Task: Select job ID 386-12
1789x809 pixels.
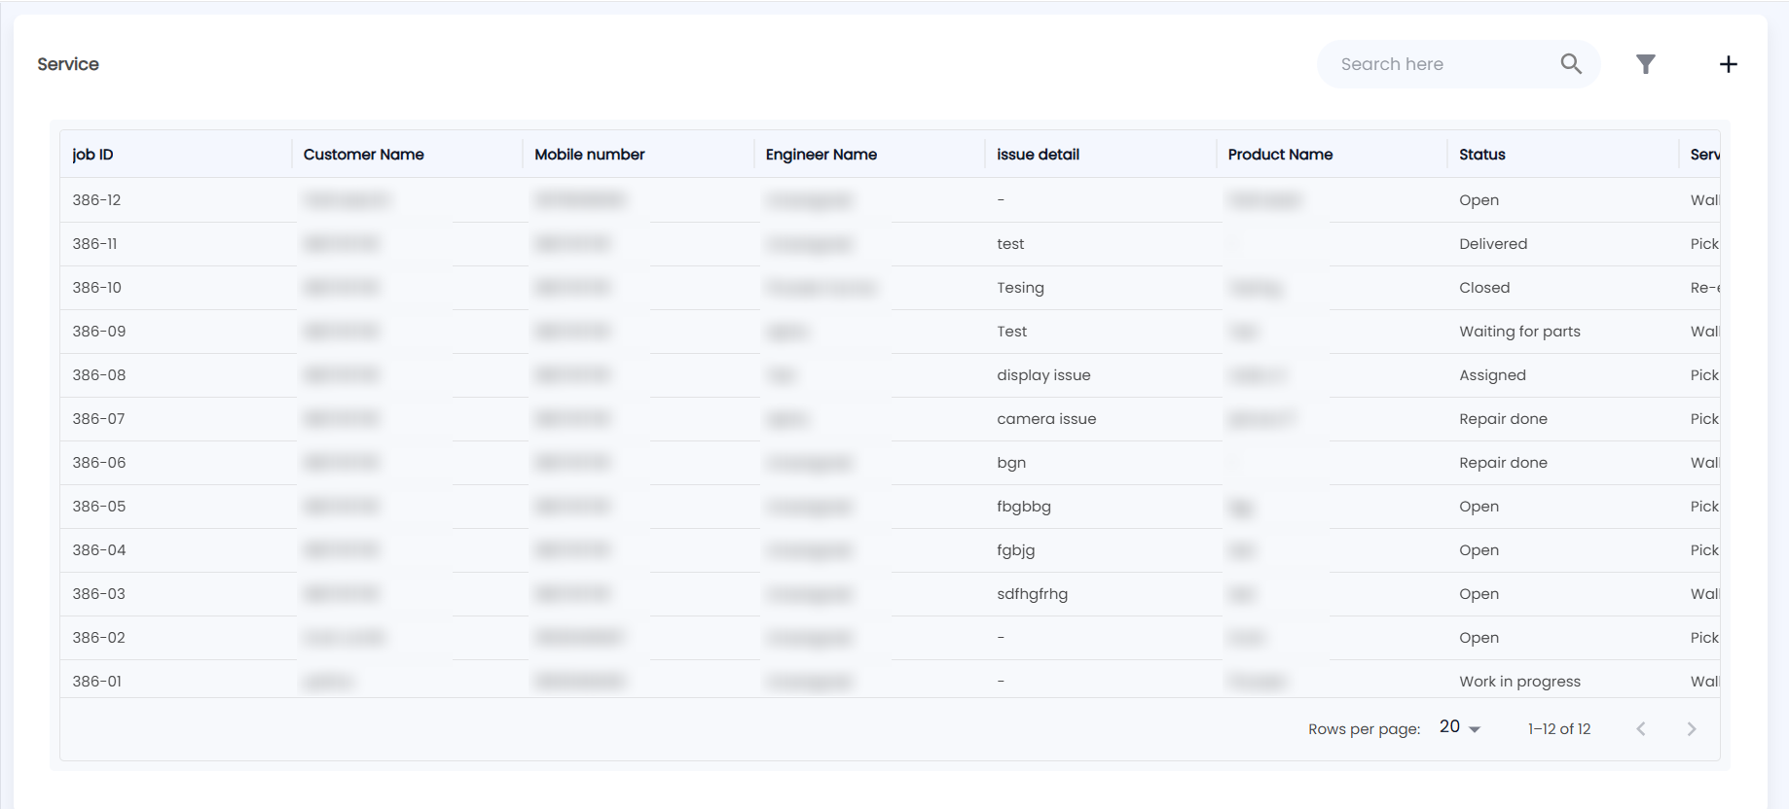Action: click(x=96, y=200)
